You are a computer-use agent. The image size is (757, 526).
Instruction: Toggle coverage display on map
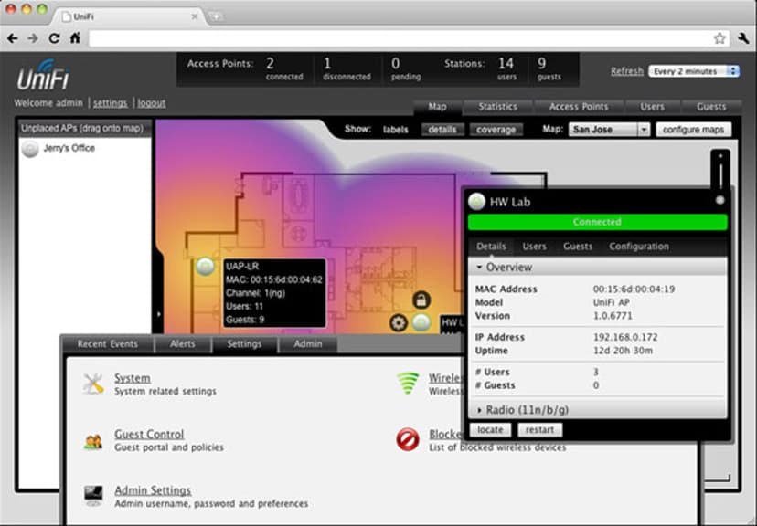[496, 129]
